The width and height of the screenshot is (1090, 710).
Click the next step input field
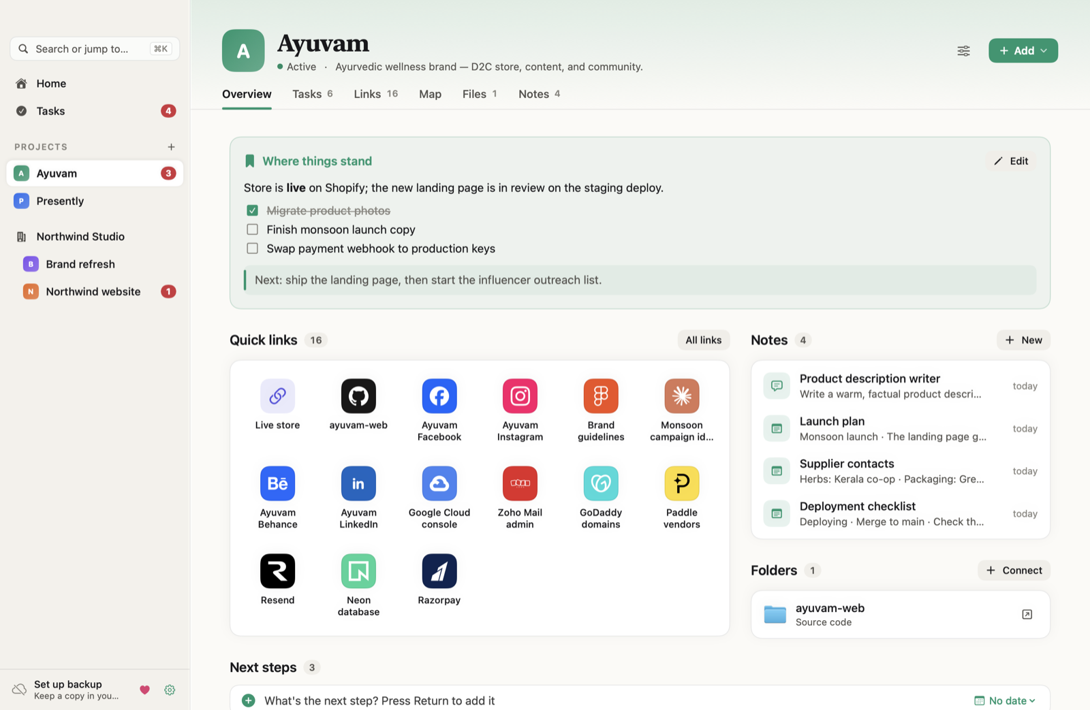613,700
